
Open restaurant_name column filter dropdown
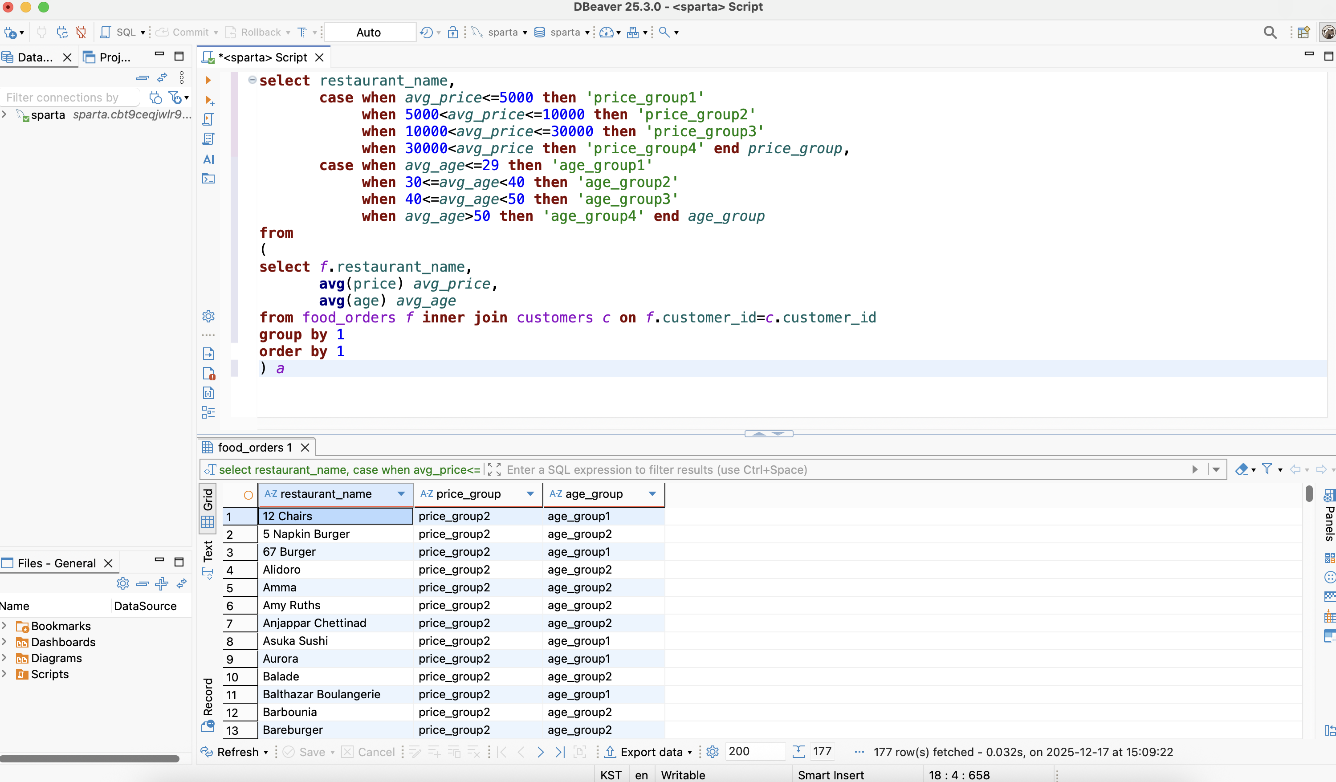click(x=401, y=493)
